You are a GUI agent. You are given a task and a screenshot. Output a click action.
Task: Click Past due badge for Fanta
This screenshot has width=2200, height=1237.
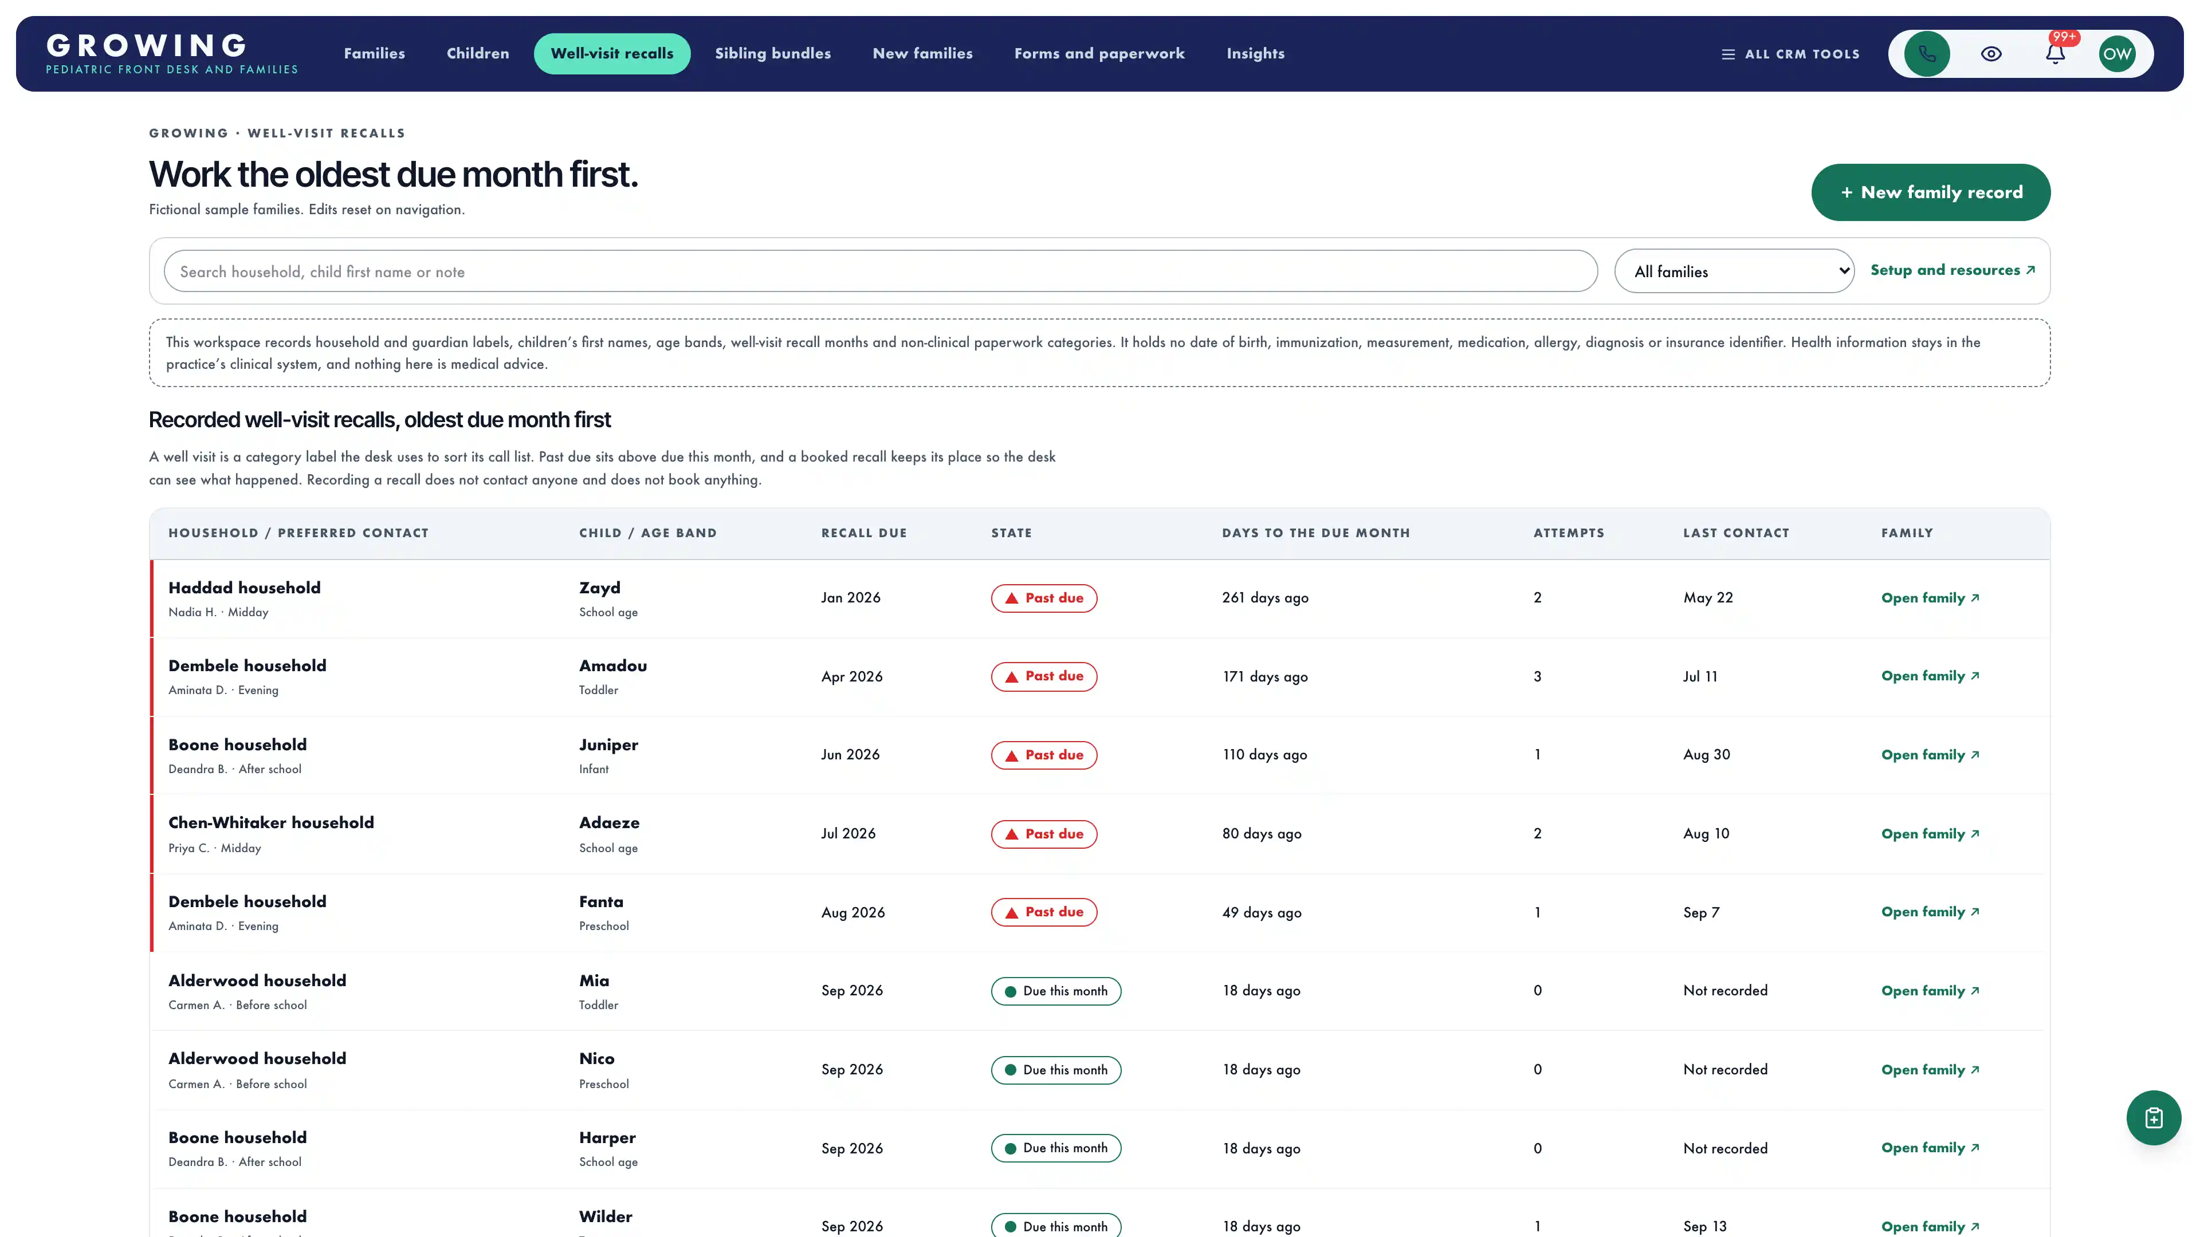pyautogui.click(x=1044, y=912)
